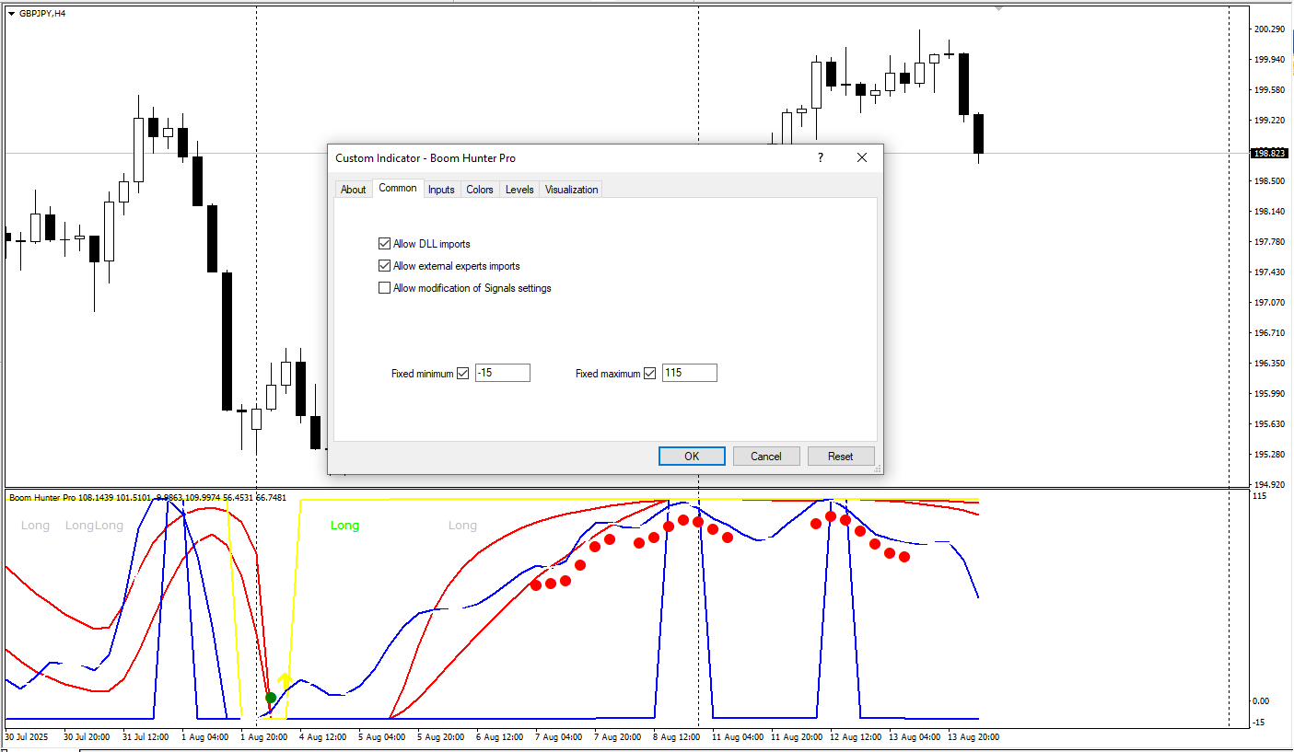The height and width of the screenshot is (752, 1294).
Task: Open the Colors tab
Action: coord(480,190)
